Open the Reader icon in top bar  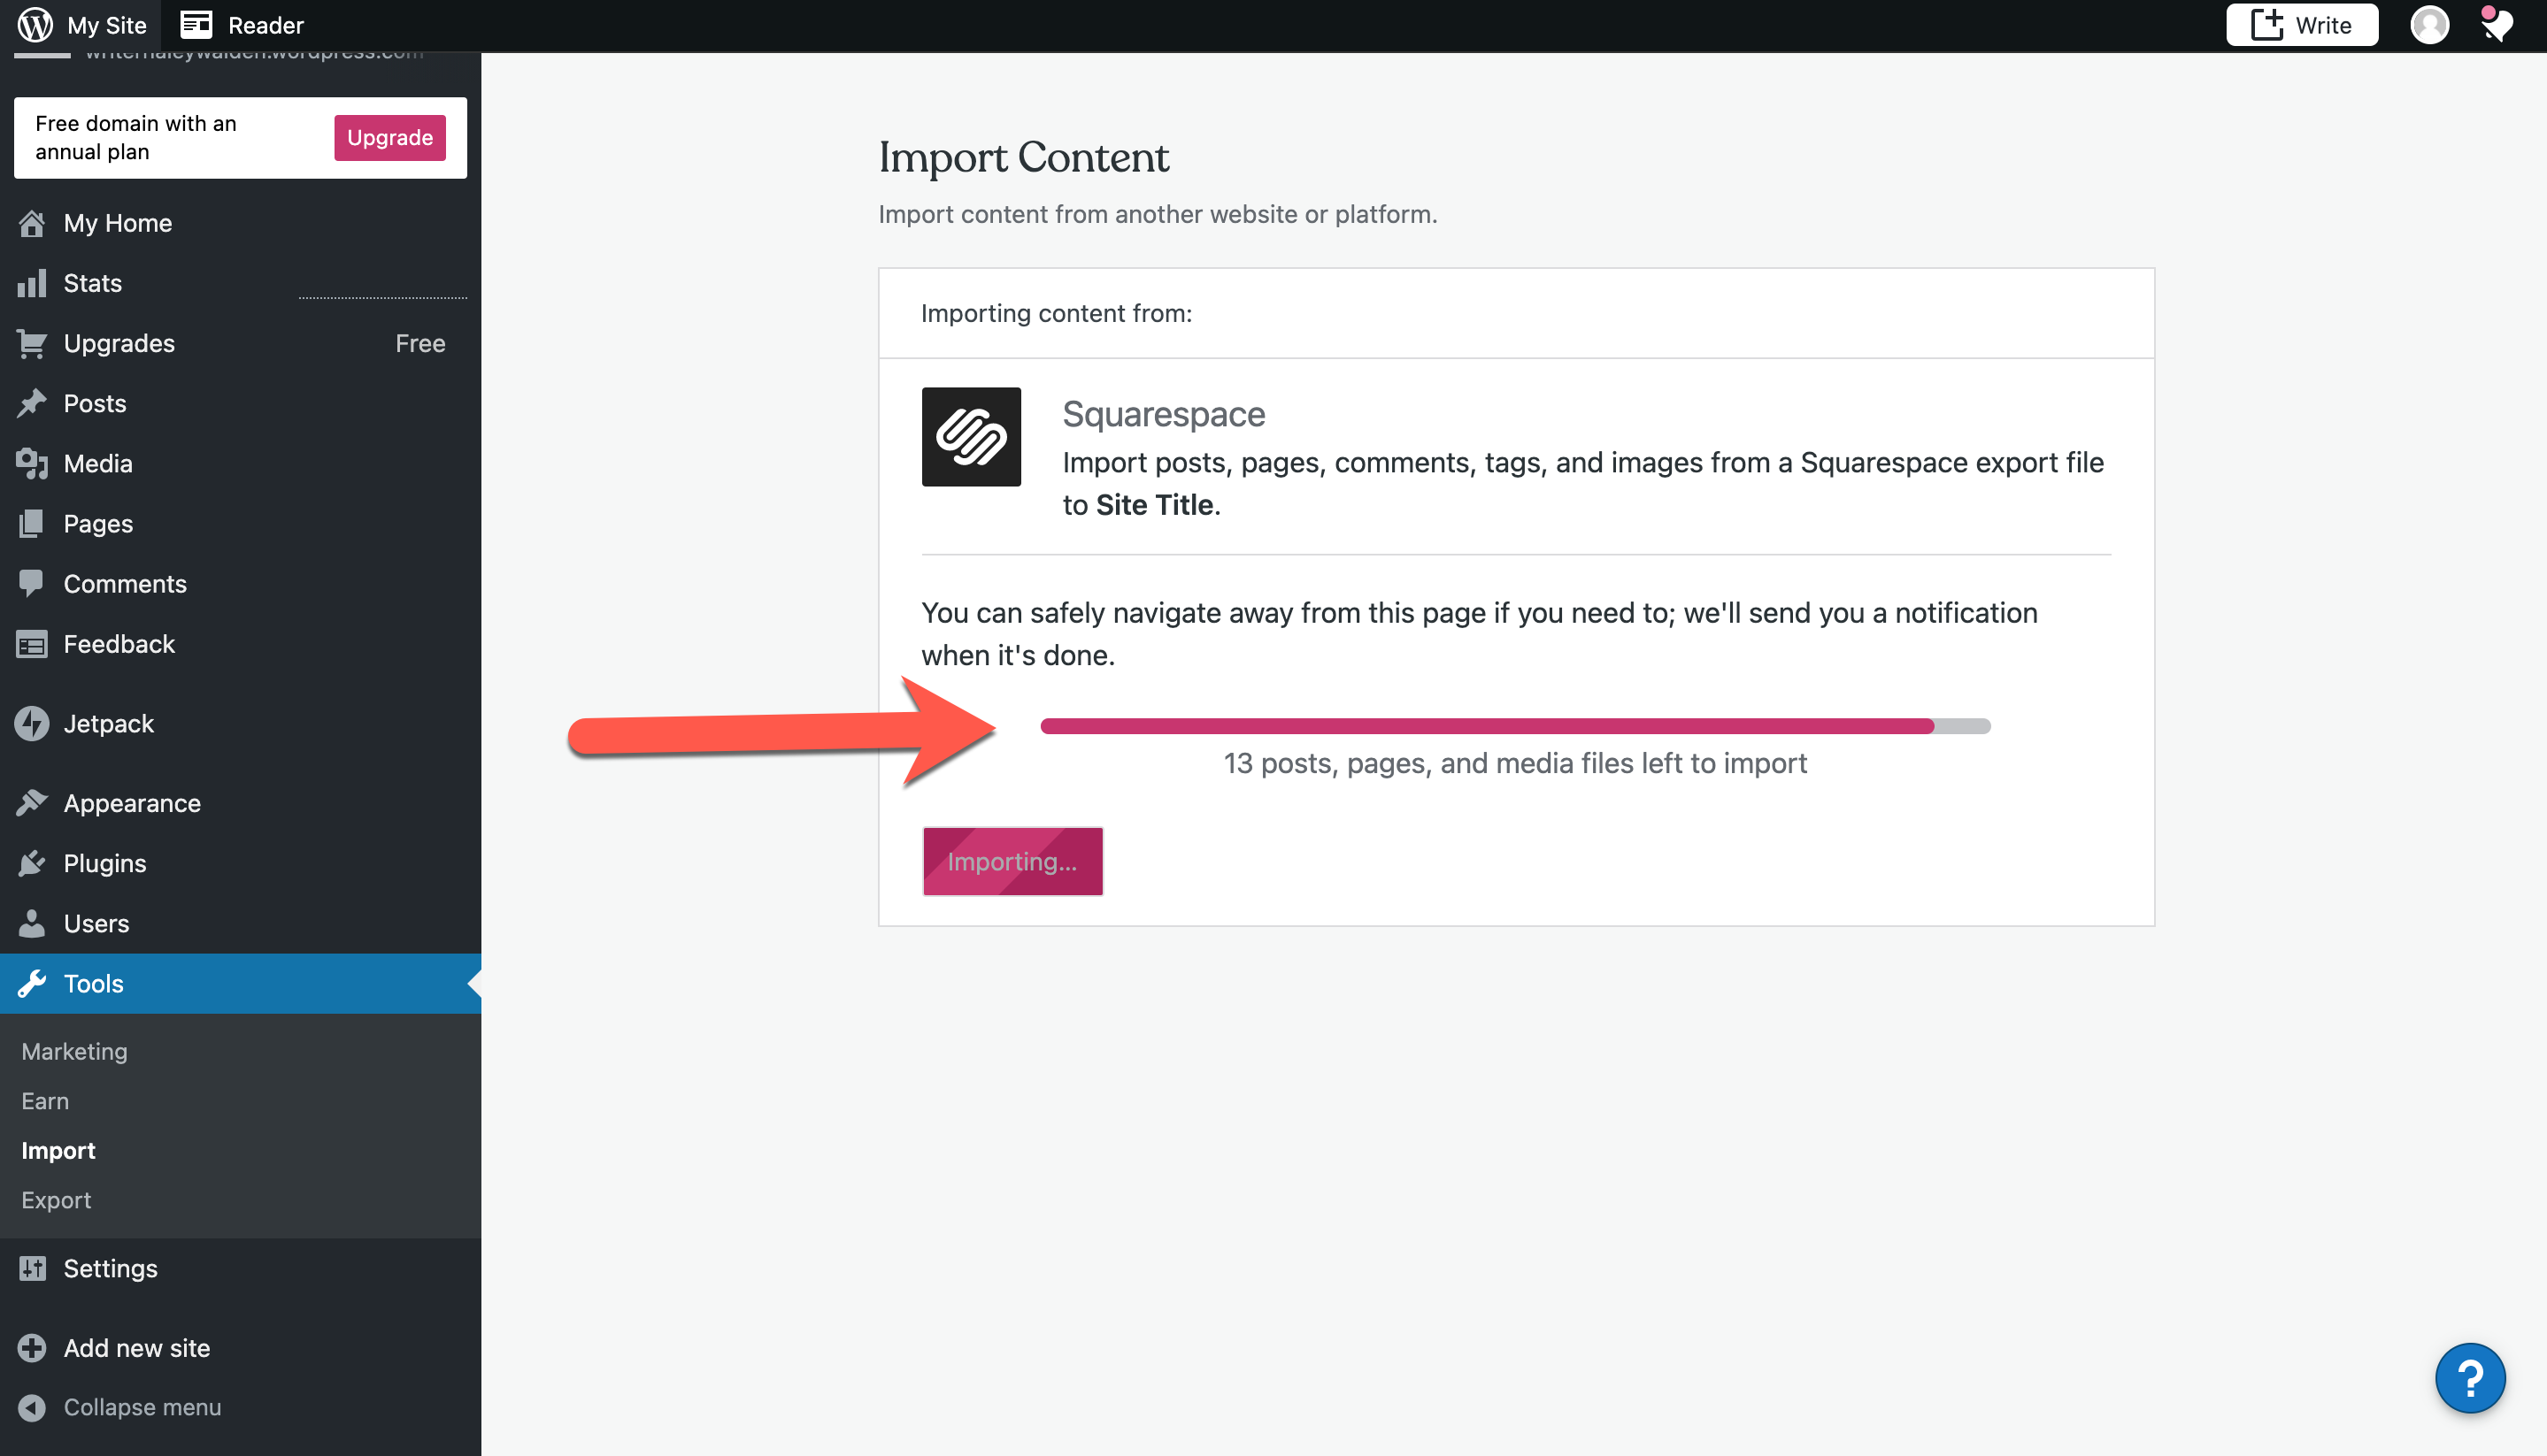196,25
